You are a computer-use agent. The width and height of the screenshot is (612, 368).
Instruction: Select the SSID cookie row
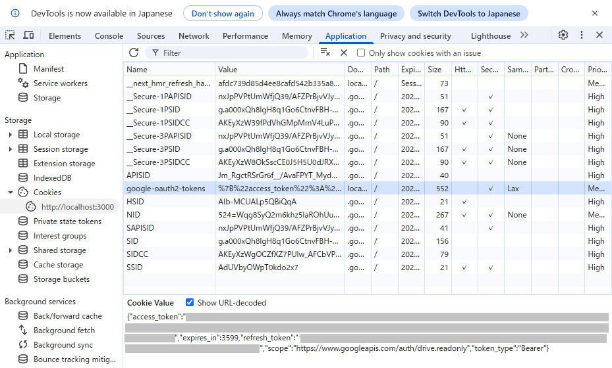(x=367, y=267)
